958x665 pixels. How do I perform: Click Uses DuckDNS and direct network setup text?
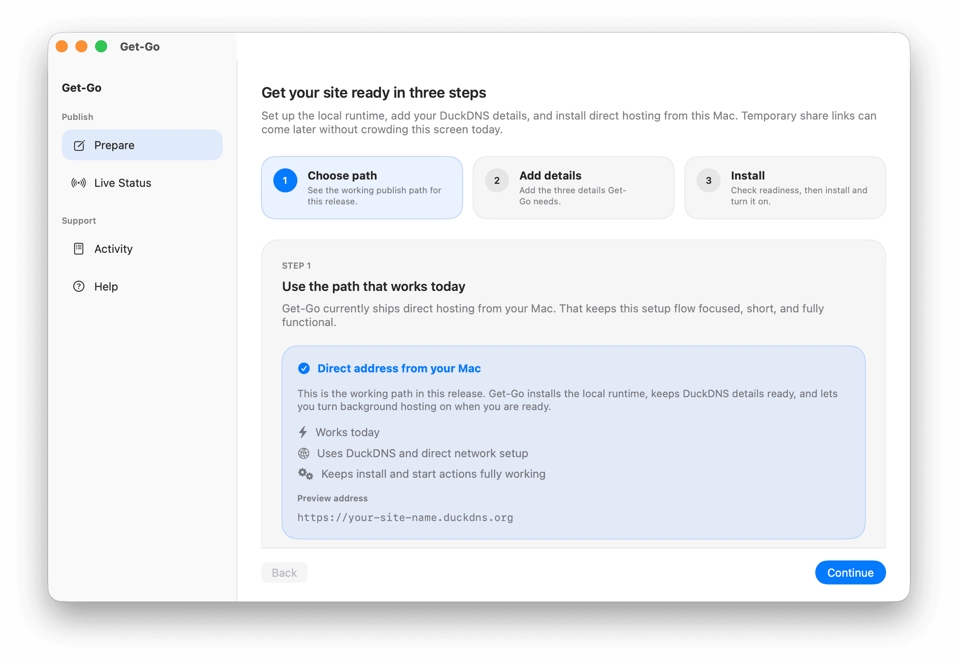(x=422, y=453)
